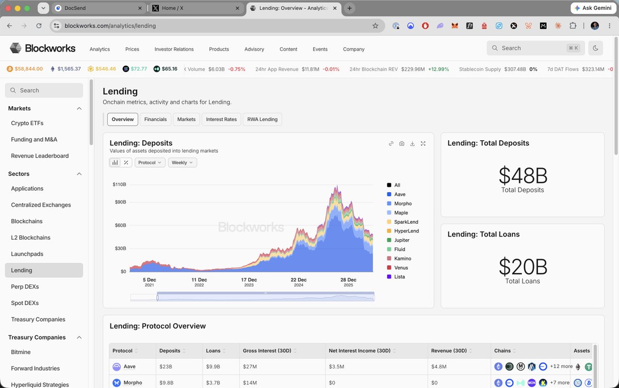
Task: Sort the table by Deposits column
Action: tap(172, 350)
